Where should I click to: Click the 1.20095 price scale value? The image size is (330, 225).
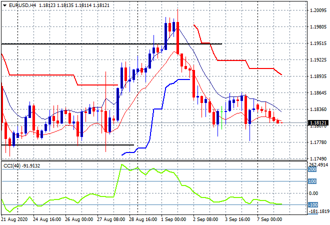coord(318,10)
